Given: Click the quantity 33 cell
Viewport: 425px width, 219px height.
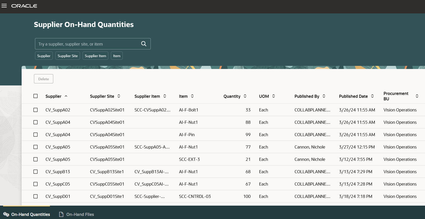Looking at the screenshot, I should (248, 110).
